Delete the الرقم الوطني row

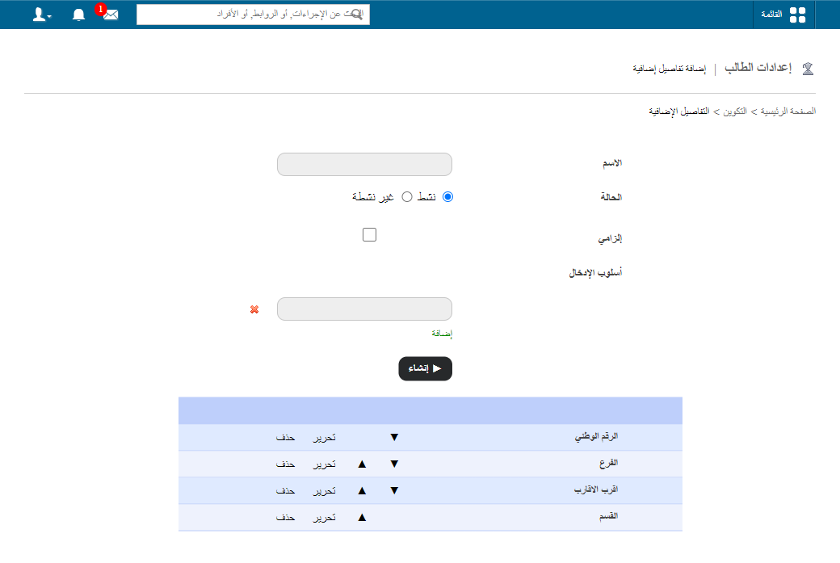(x=286, y=438)
